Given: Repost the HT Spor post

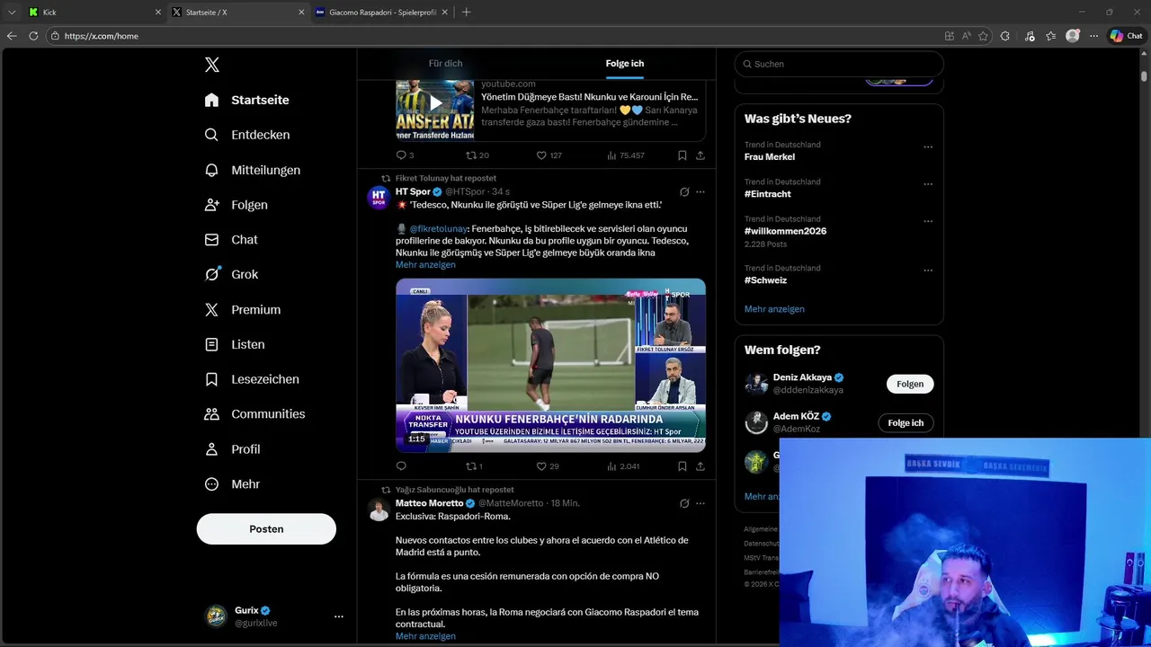Looking at the screenshot, I should click(474, 466).
